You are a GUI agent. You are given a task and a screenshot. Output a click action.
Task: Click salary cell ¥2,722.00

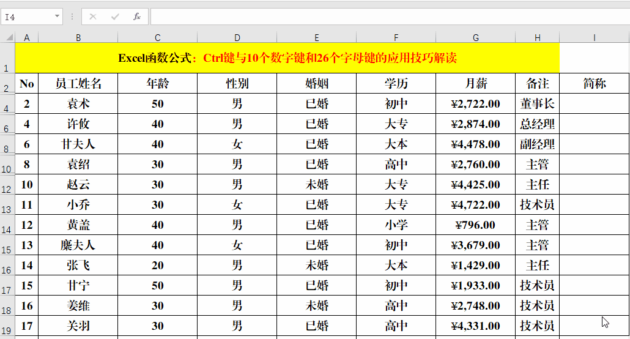476,104
